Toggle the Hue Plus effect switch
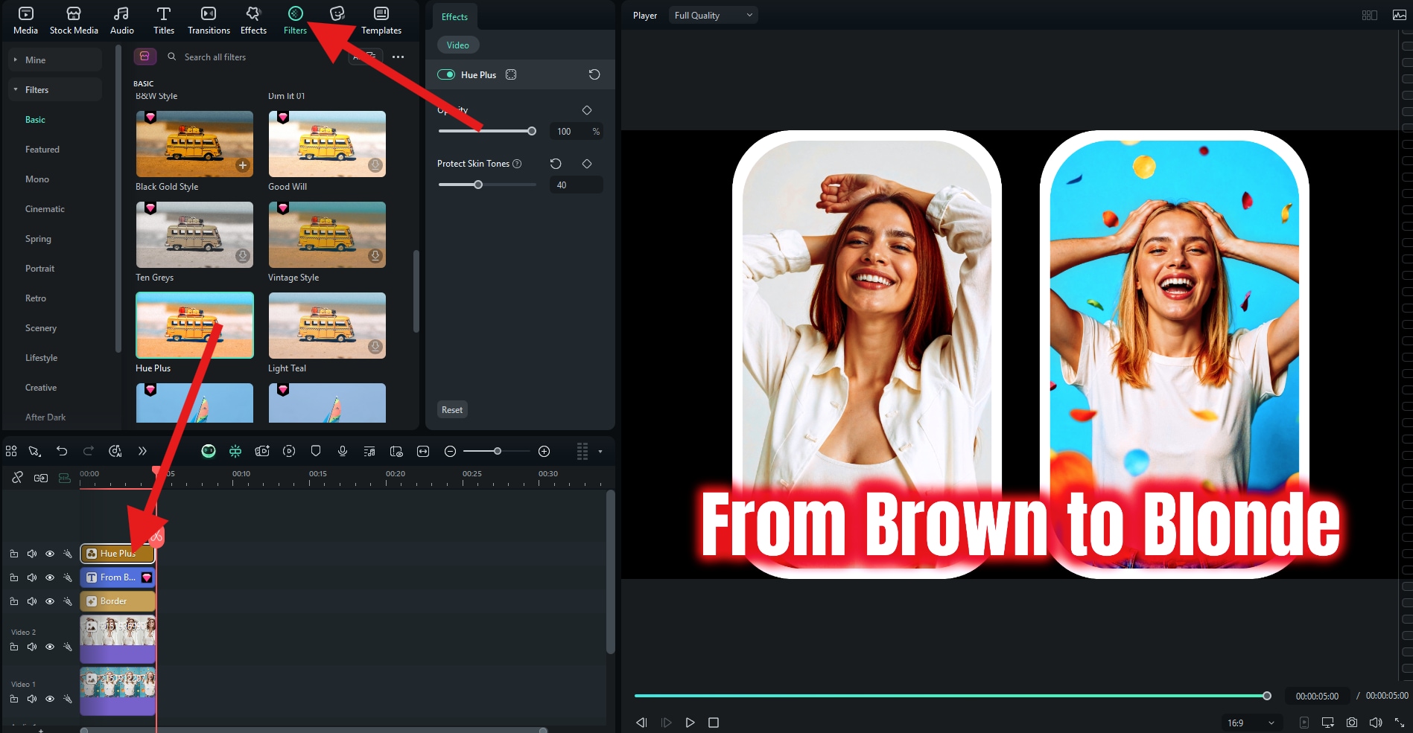The width and height of the screenshot is (1413, 733). point(446,74)
